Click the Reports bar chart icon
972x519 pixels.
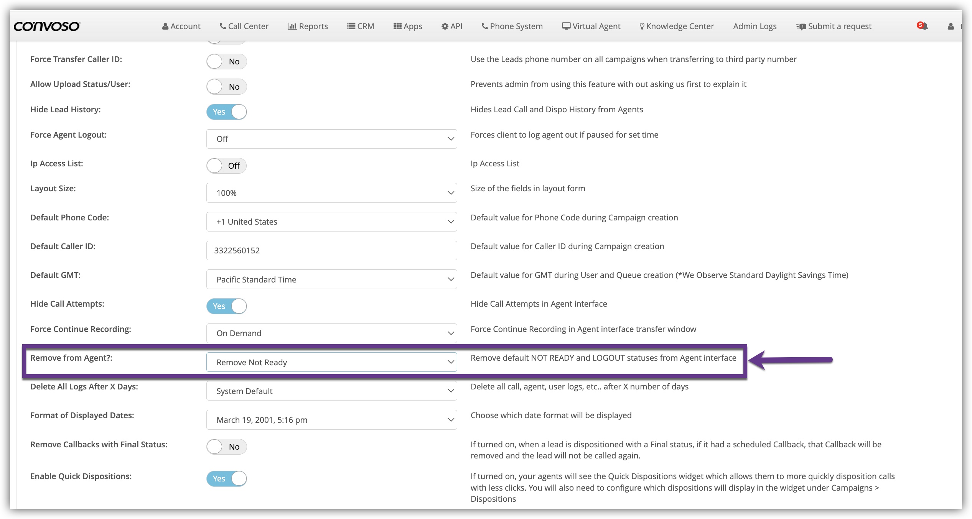(292, 26)
